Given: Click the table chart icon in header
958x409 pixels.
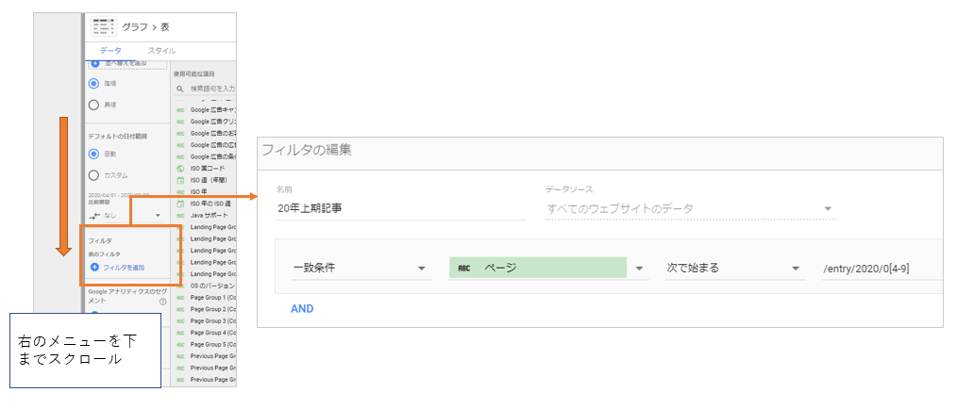Looking at the screenshot, I should click(x=103, y=26).
